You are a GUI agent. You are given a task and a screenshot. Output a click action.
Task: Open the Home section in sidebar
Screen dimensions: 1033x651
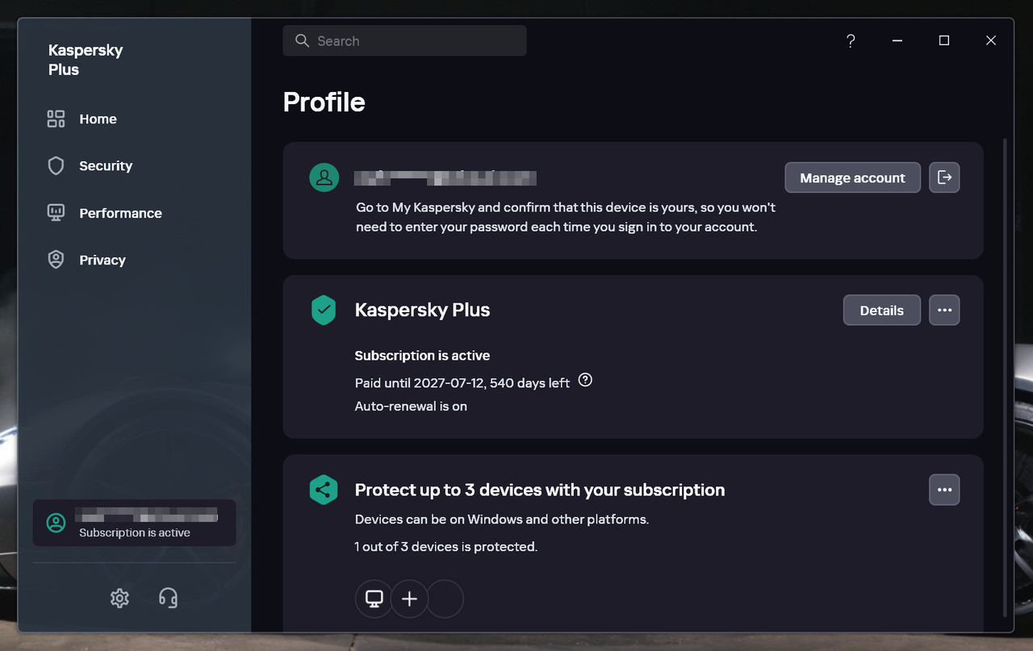click(98, 119)
